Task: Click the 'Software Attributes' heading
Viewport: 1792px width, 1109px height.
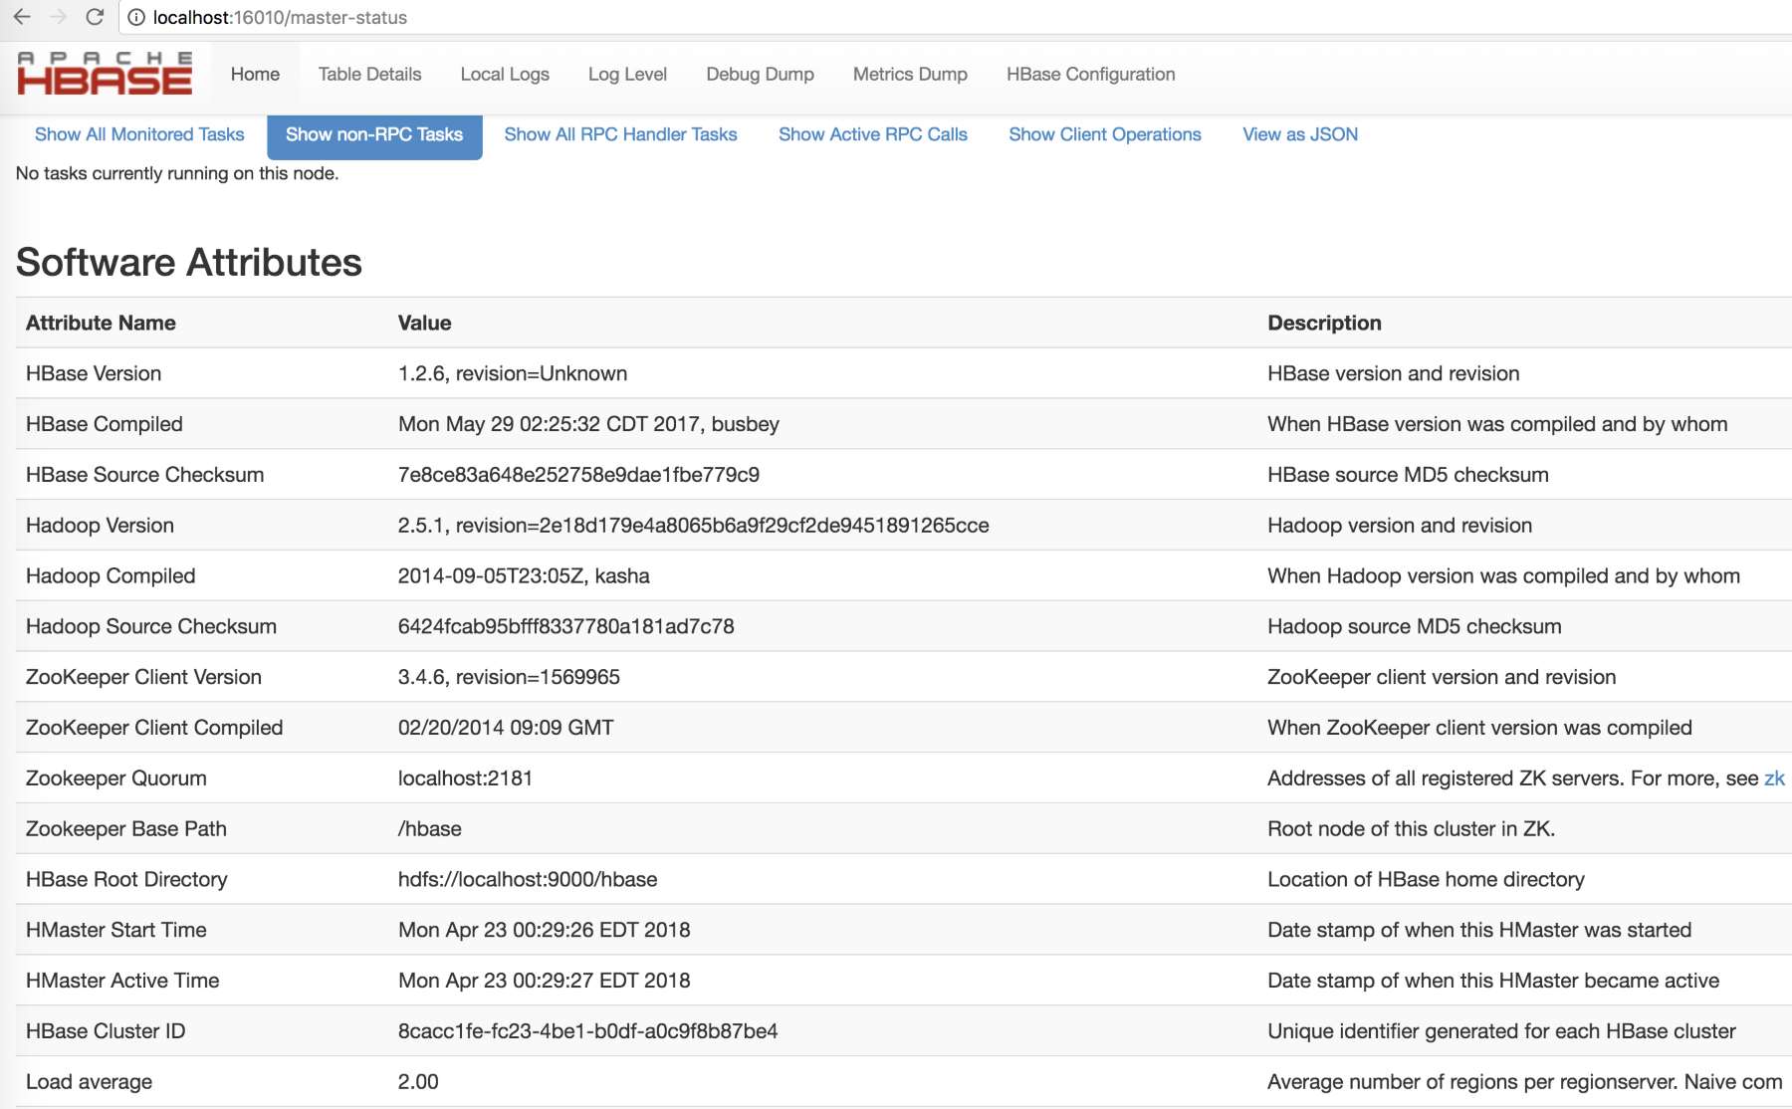Action: tap(189, 263)
